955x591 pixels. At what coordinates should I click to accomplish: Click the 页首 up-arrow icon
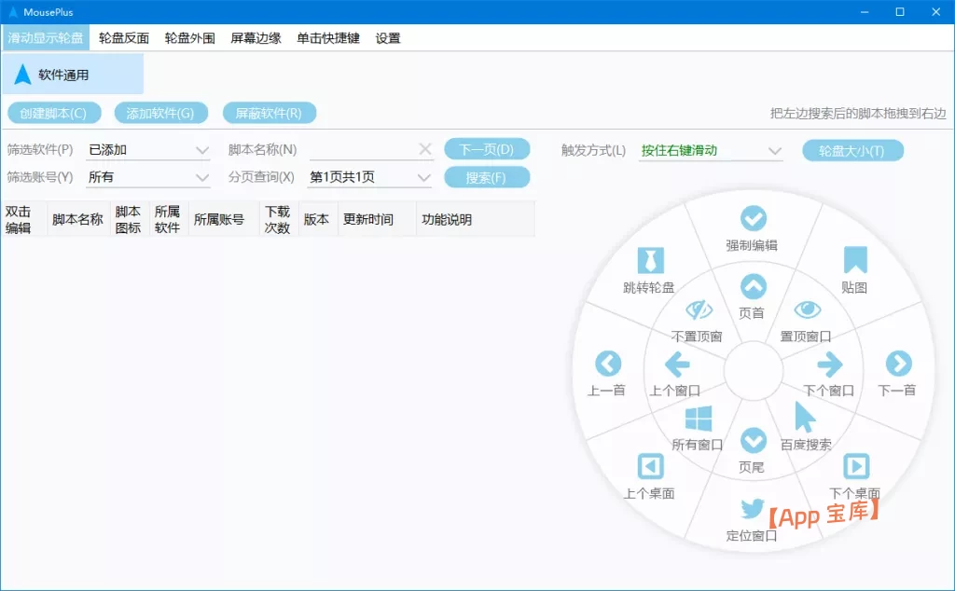tap(753, 287)
